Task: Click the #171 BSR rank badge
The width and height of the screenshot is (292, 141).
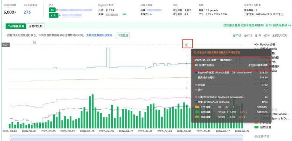Action: click(x=54, y=16)
